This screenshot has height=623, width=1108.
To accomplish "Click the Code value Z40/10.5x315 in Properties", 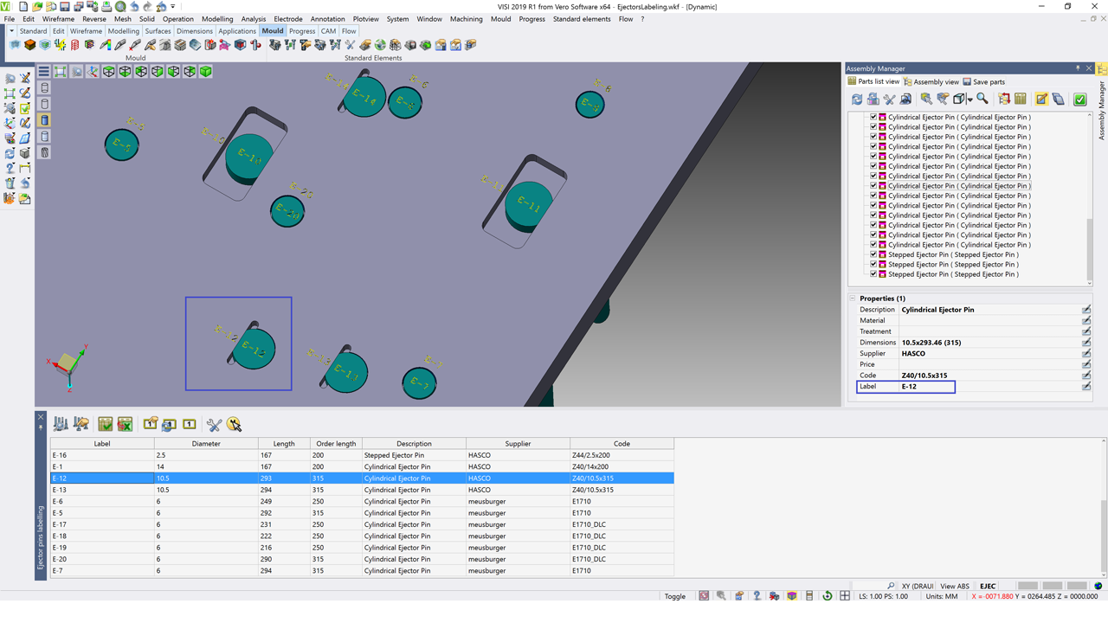I will (x=924, y=376).
